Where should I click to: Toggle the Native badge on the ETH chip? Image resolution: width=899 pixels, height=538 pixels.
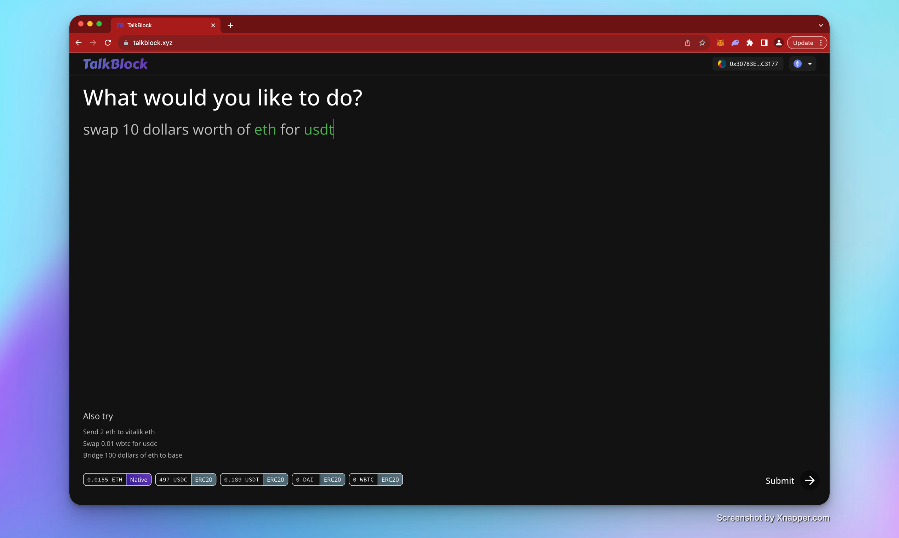(138, 479)
